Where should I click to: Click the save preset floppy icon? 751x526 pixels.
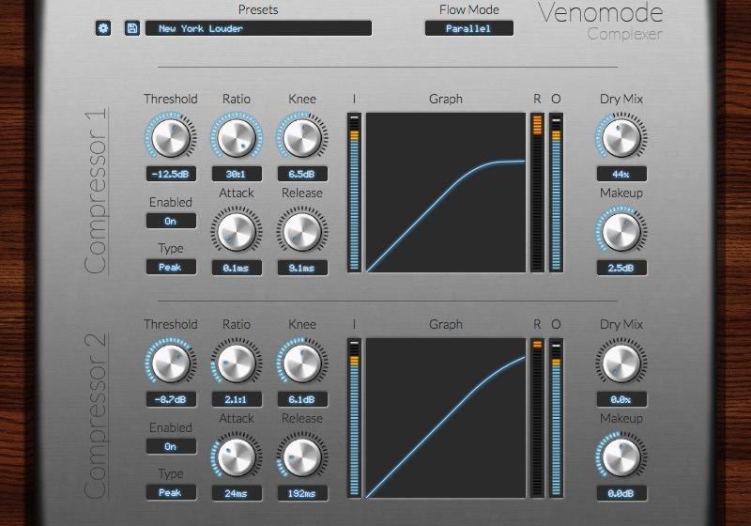(x=131, y=28)
